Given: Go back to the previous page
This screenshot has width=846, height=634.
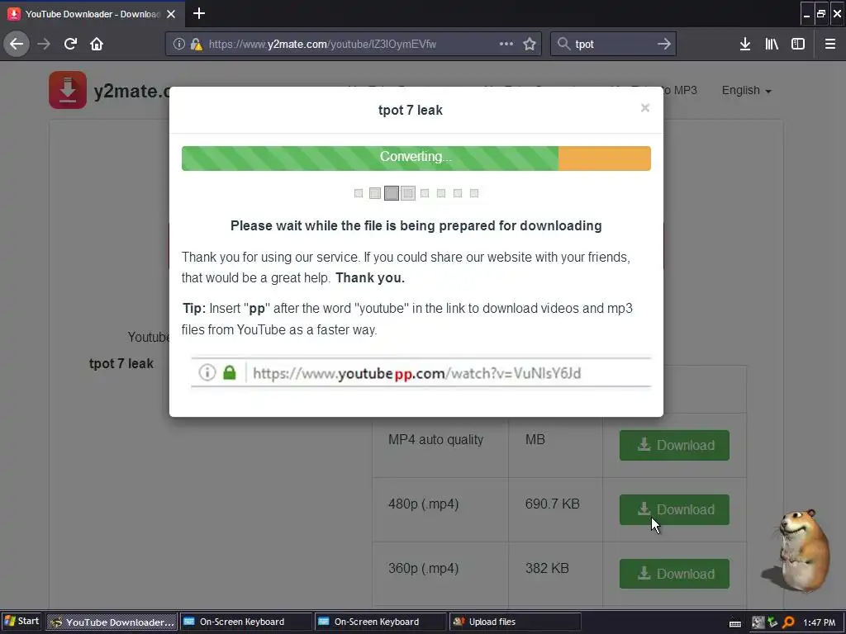Looking at the screenshot, I should [x=17, y=44].
